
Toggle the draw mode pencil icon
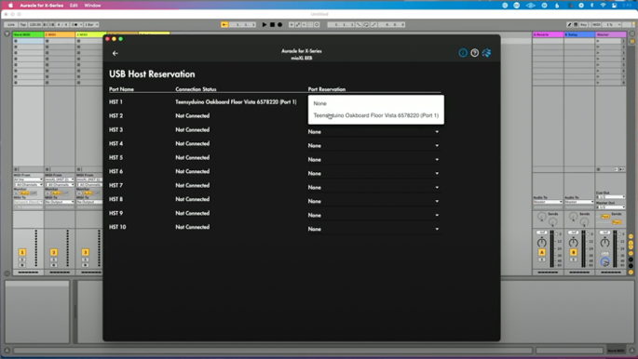[x=569, y=25]
